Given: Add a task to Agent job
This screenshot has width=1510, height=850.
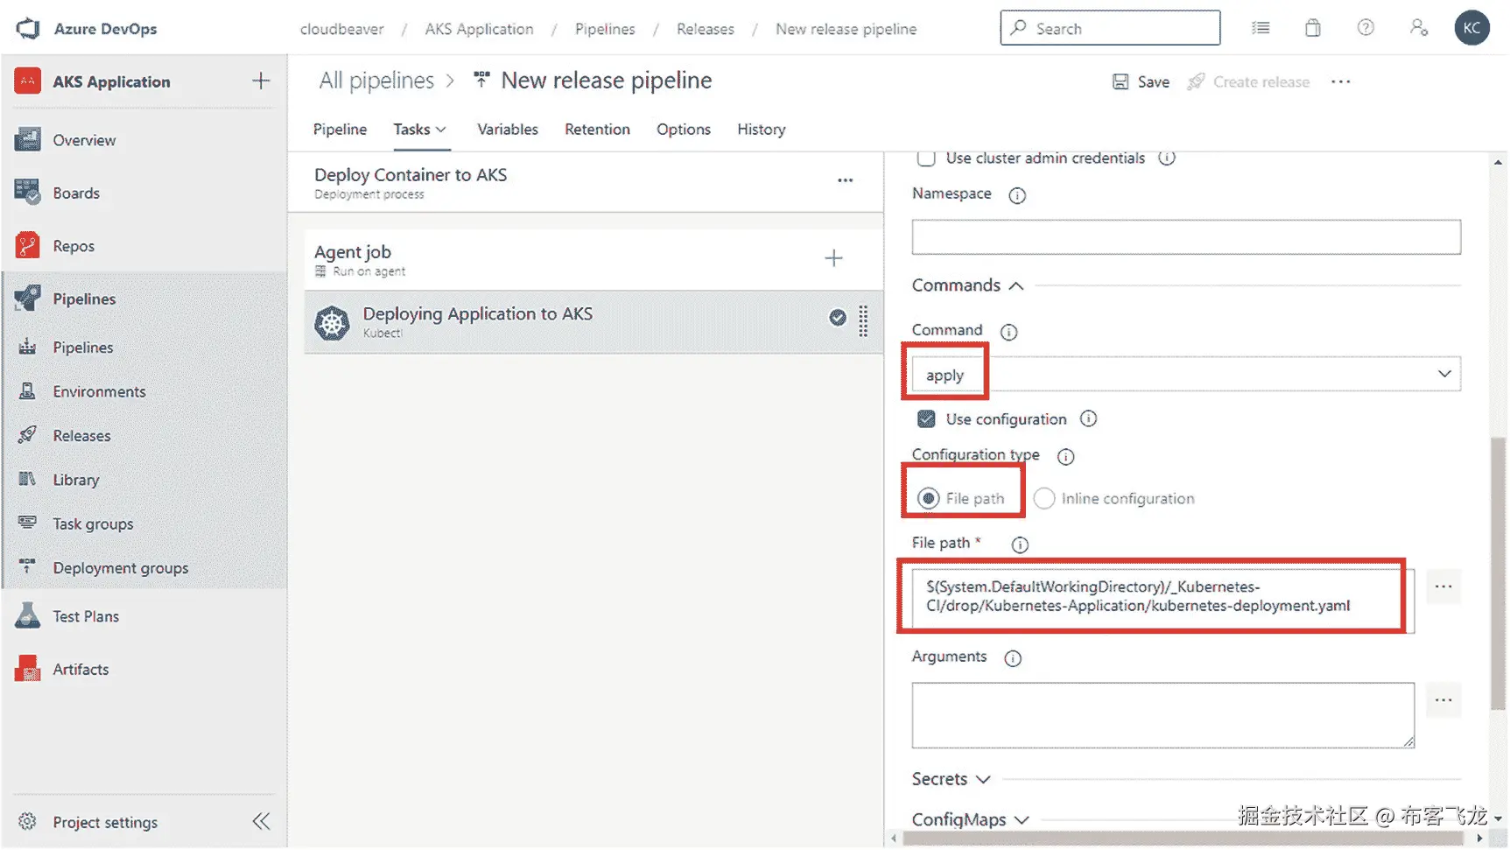Looking at the screenshot, I should click(833, 258).
